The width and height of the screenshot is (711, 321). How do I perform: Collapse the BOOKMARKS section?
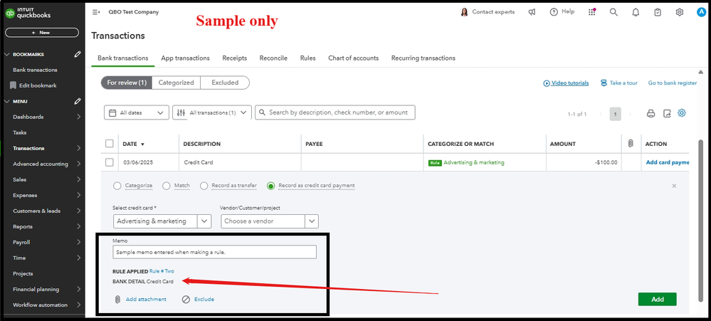coord(7,54)
